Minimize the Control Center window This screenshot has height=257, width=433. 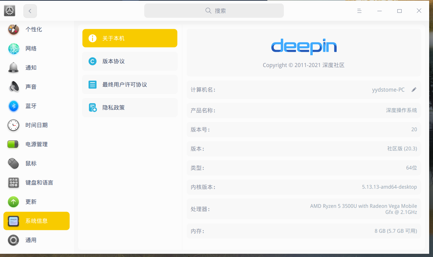tap(379, 11)
